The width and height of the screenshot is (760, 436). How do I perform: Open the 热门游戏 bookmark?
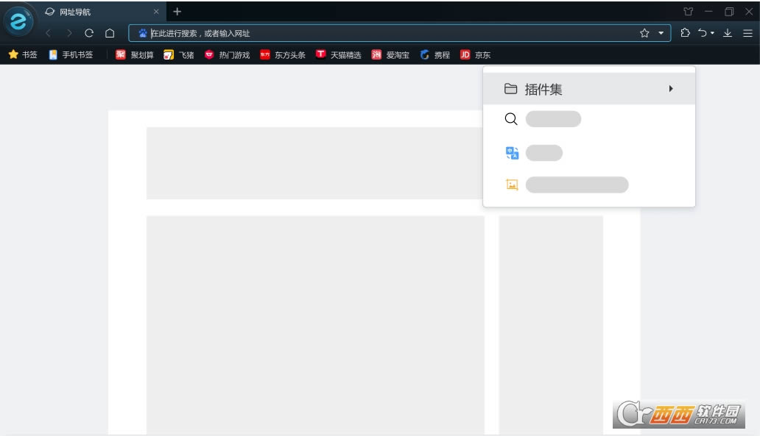(x=227, y=55)
